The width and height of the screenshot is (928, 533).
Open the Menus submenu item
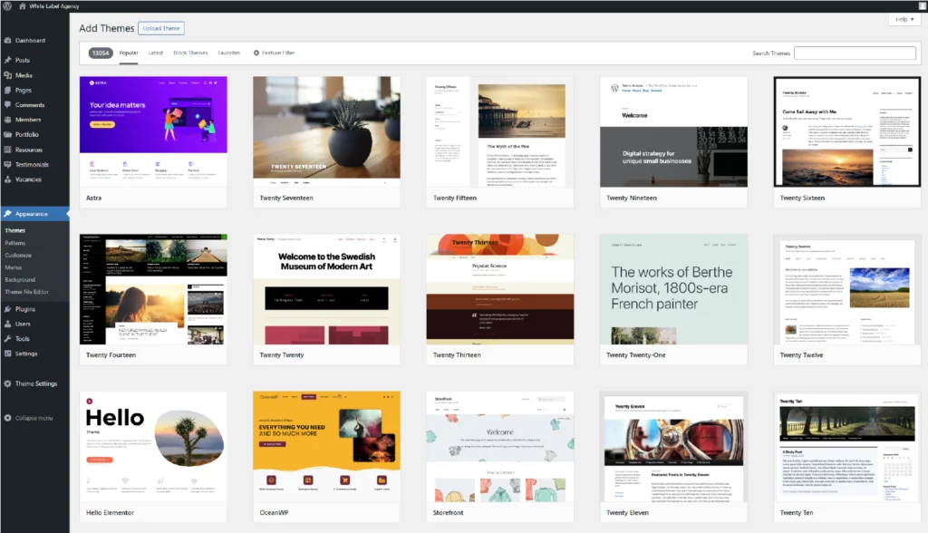(x=14, y=267)
